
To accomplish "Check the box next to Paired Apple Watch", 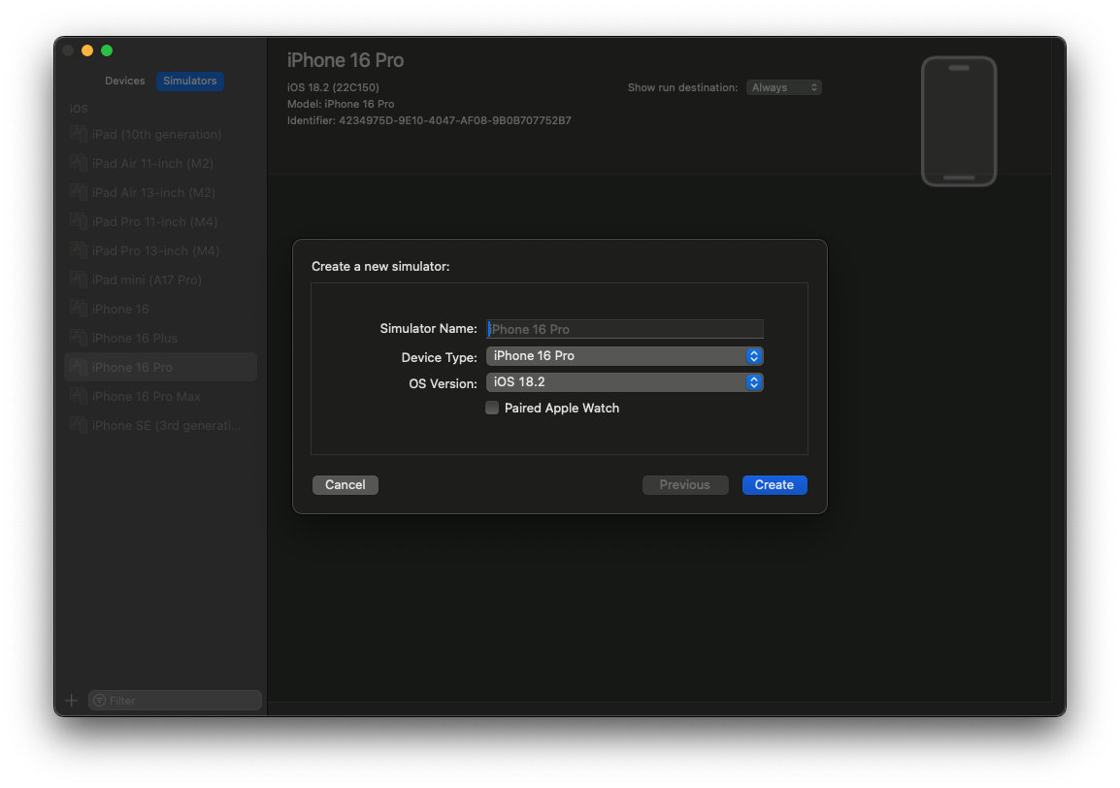I will click(x=492, y=408).
